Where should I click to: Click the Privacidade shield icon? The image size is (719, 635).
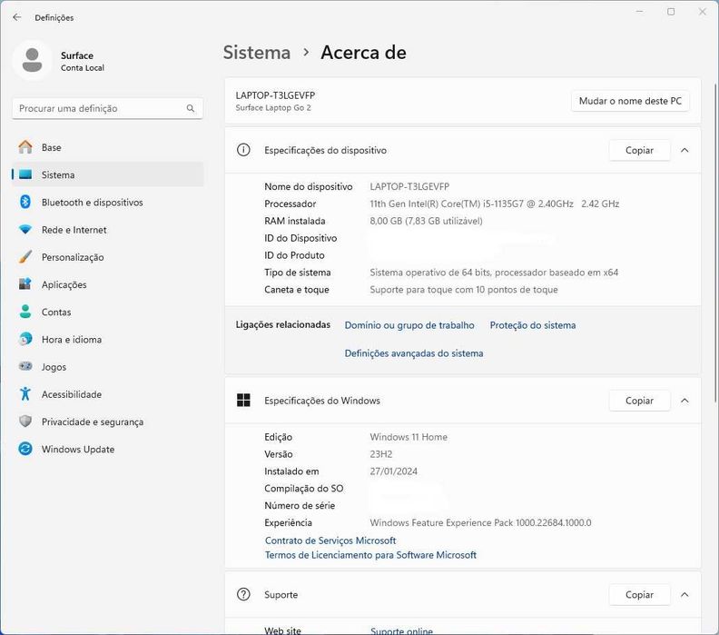(25, 422)
